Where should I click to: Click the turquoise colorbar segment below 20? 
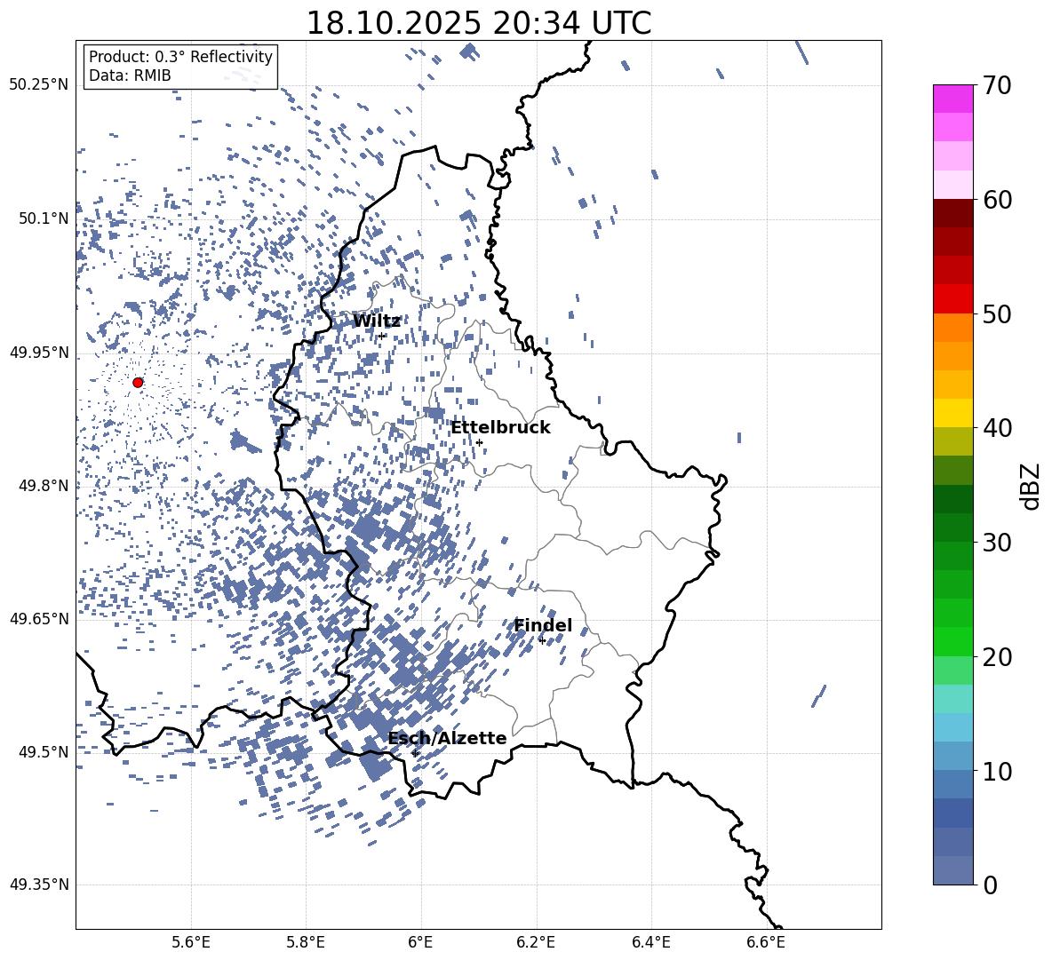click(953, 699)
